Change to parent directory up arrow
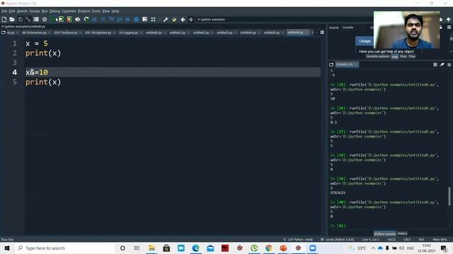 pos(448,19)
